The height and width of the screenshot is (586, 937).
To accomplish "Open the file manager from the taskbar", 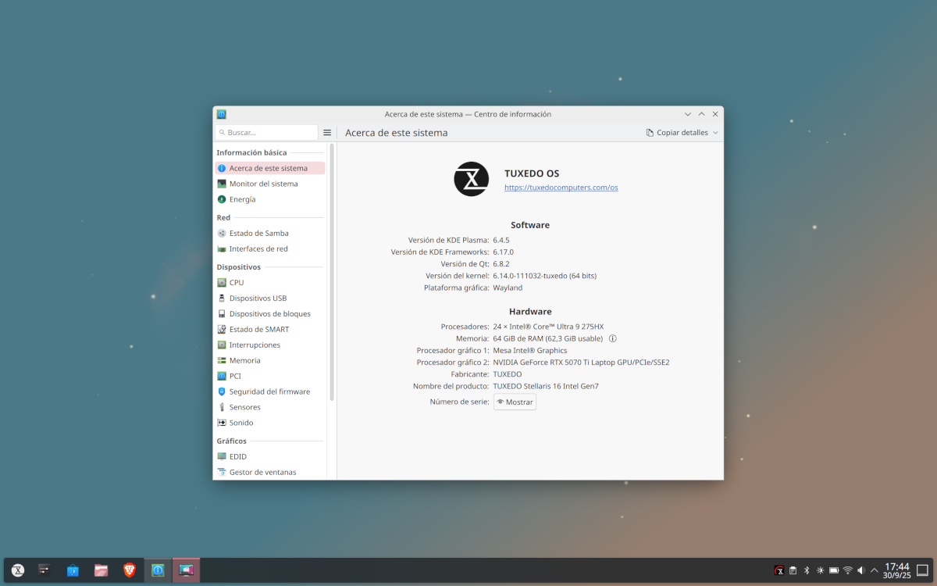I will (101, 570).
